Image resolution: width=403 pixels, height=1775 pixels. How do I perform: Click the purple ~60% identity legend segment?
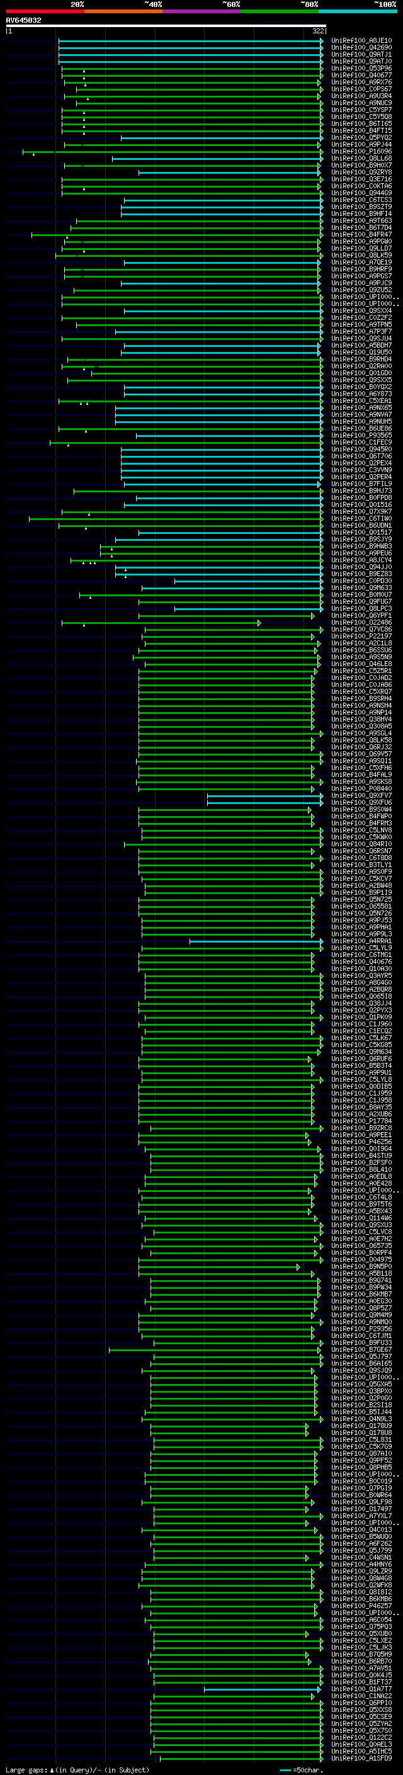click(x=202, y=11)
